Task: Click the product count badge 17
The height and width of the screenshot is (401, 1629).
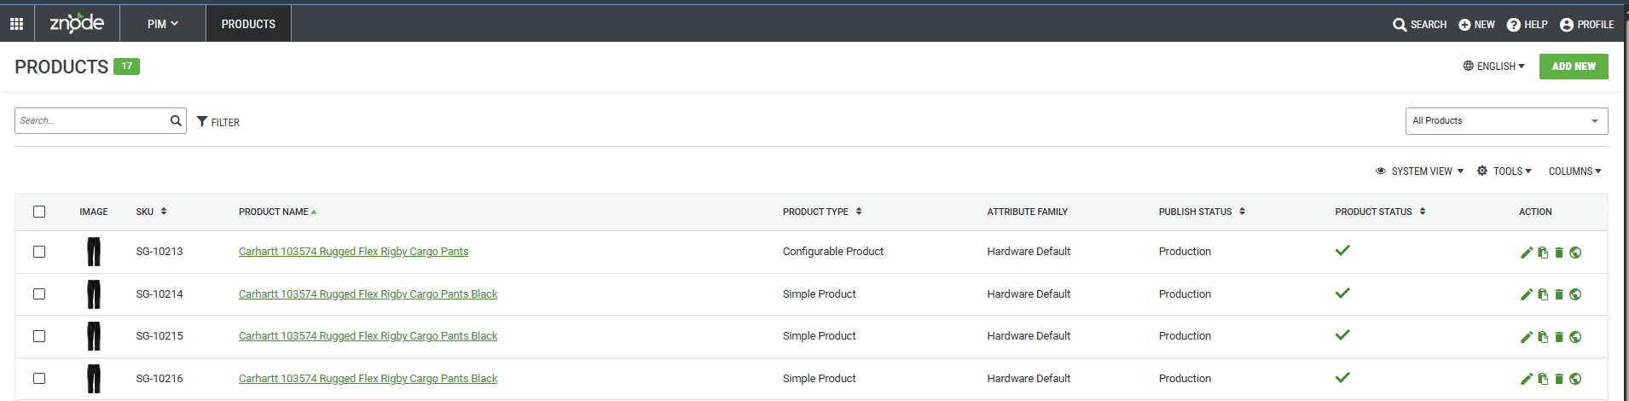Action: tap(126, 67)
